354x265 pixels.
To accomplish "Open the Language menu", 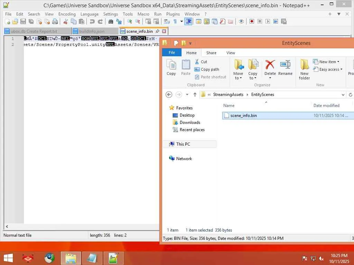I will 90,14.
